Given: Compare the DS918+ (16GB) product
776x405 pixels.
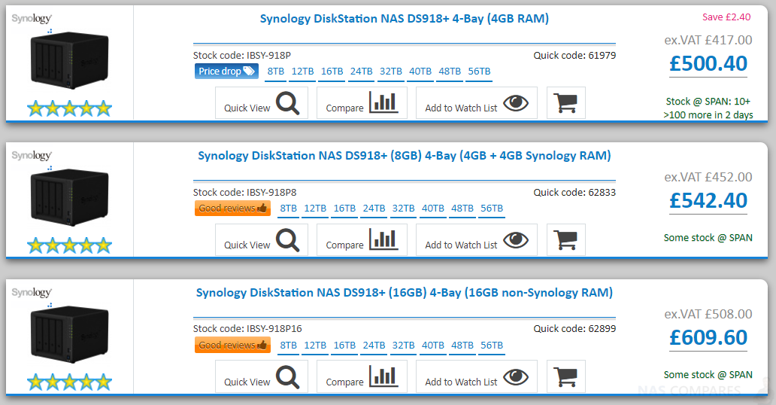Looking at the screenshot, I should [362, 376].
